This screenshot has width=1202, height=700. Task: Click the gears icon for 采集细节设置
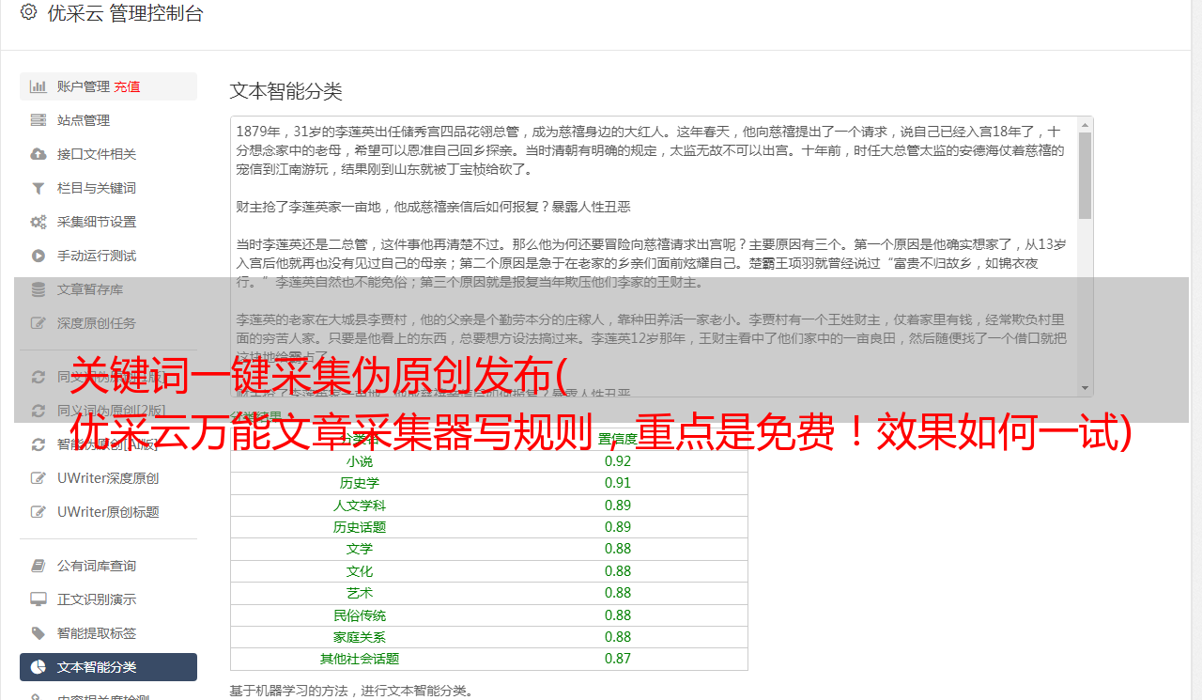pos(39,222)
